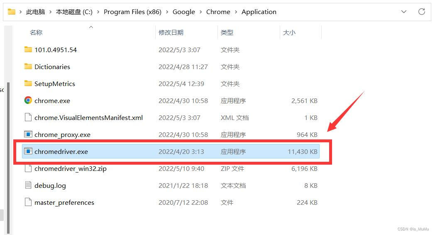Expand the chevron after Google breadcrumb
This screenshot has height=235, width=435.
pos(200,12)
